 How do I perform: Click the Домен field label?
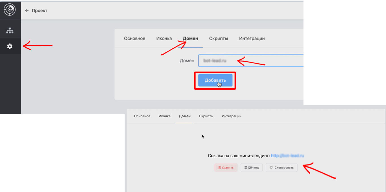tap(187, 61)
